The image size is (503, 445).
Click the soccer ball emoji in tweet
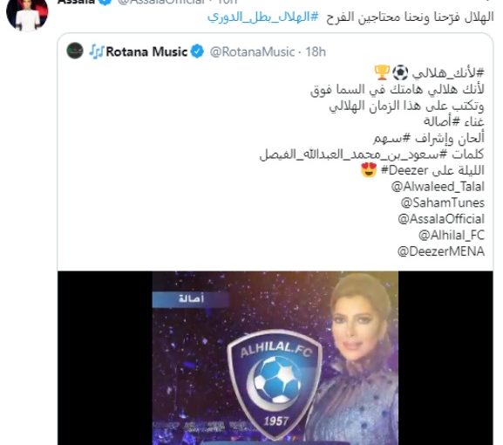click(400, 72)
